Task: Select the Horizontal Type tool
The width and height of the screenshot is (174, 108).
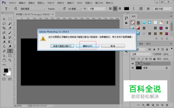Action: (x=10, y=51)
